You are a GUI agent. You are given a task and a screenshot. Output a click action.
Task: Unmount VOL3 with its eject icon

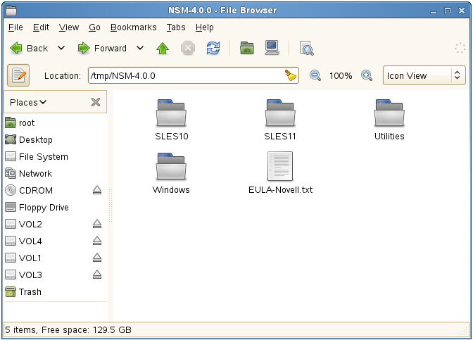tap(97, 275)
